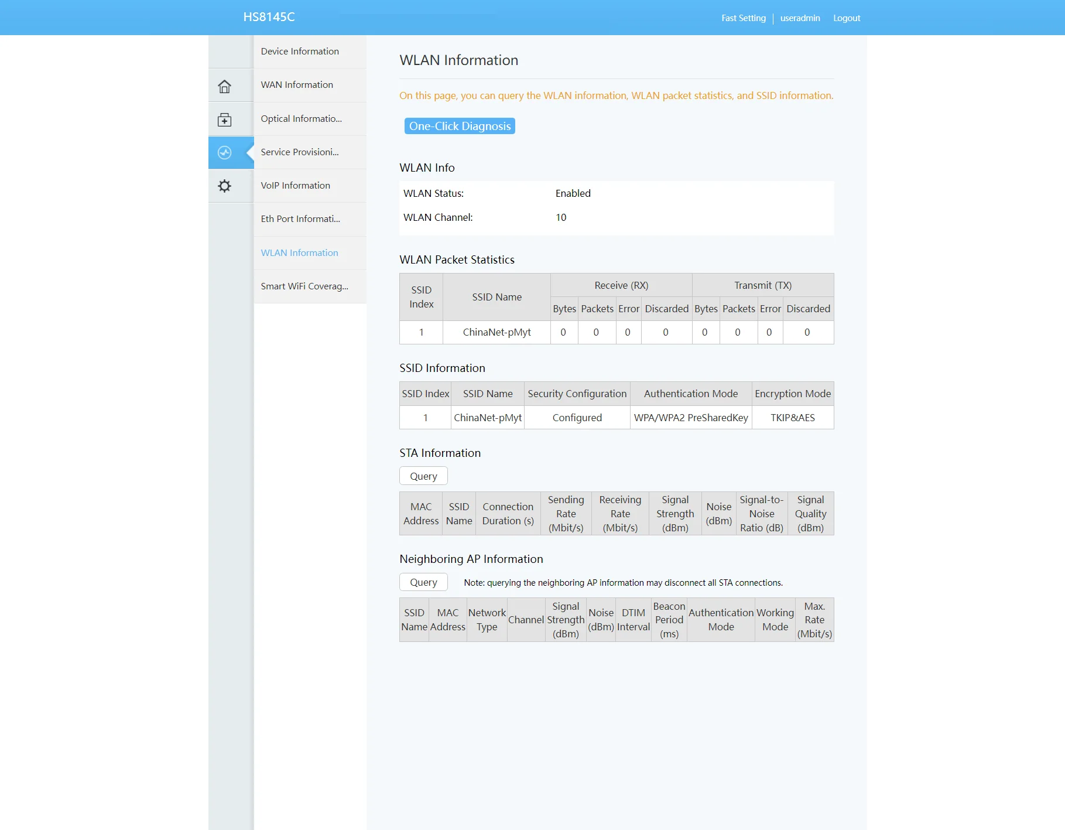1065x830 pixels.
Task: Click the useradmin account link
Action: point(800,18)
